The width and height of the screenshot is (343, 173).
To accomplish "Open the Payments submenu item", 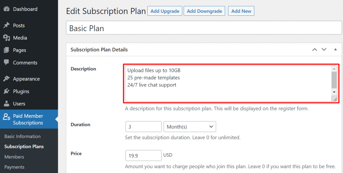I will 14,167.
